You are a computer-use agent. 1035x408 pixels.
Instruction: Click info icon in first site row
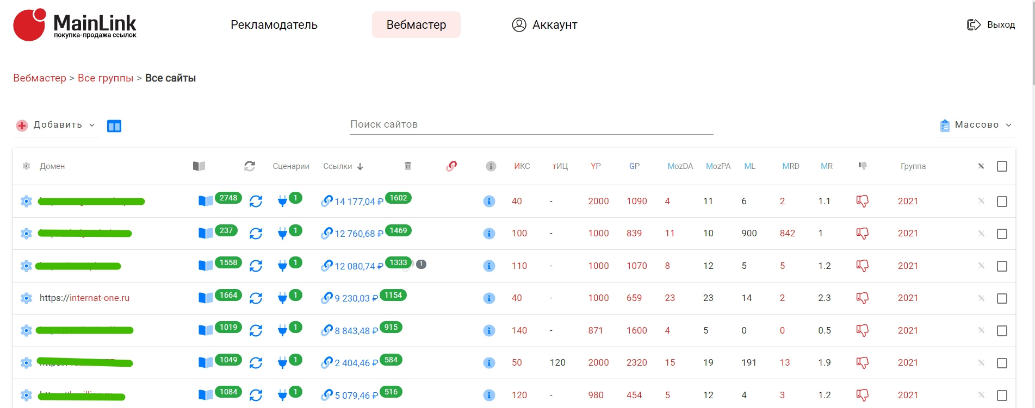[489, 202]
